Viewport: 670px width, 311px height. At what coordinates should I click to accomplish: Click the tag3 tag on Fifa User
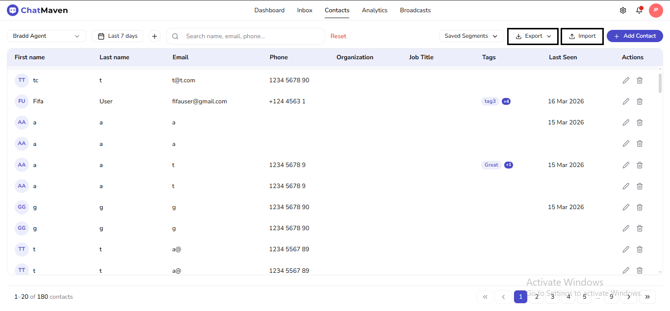click(490, 101)
